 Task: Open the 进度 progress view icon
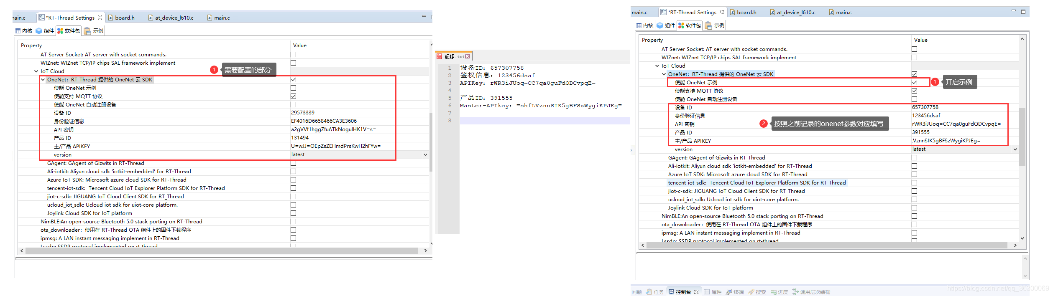pyautogui.click(x=774, y=292)
